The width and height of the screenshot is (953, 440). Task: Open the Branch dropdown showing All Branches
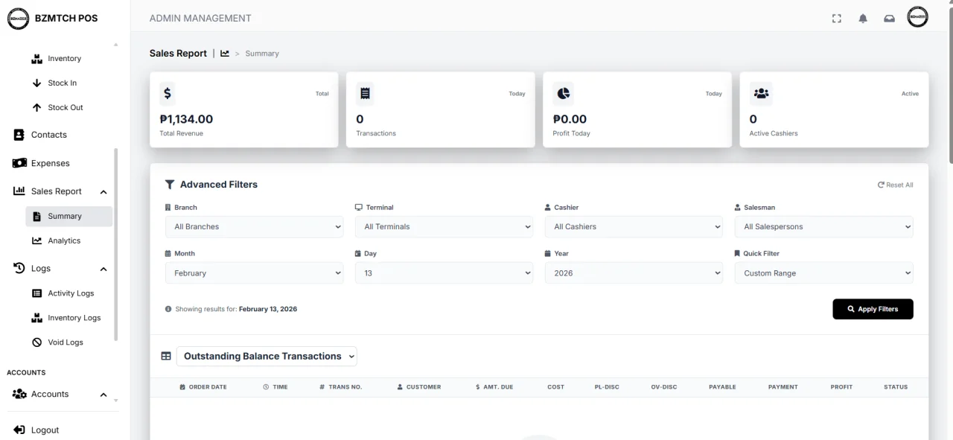coord(255,227)
